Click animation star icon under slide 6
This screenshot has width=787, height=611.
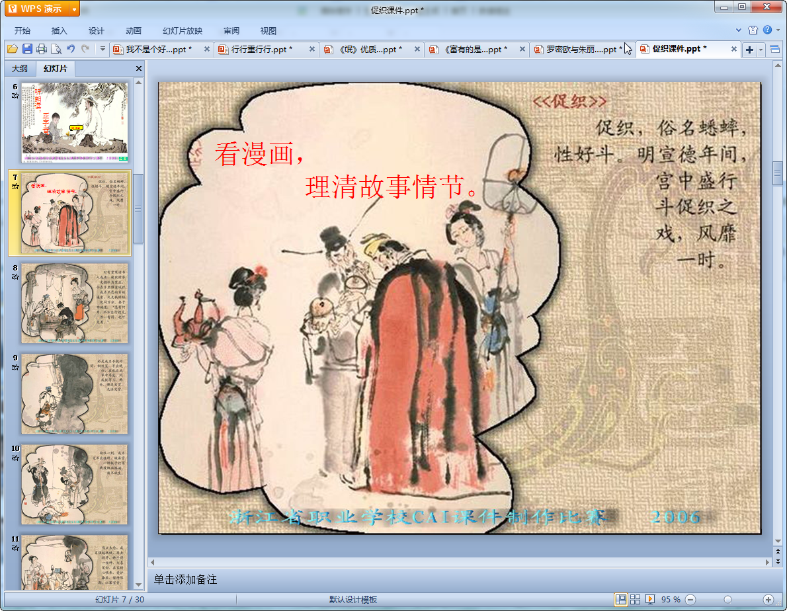[x=15, y=95]
